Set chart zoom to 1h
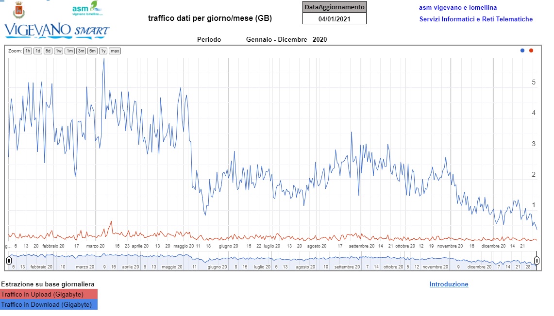 (x=28, y=51)
